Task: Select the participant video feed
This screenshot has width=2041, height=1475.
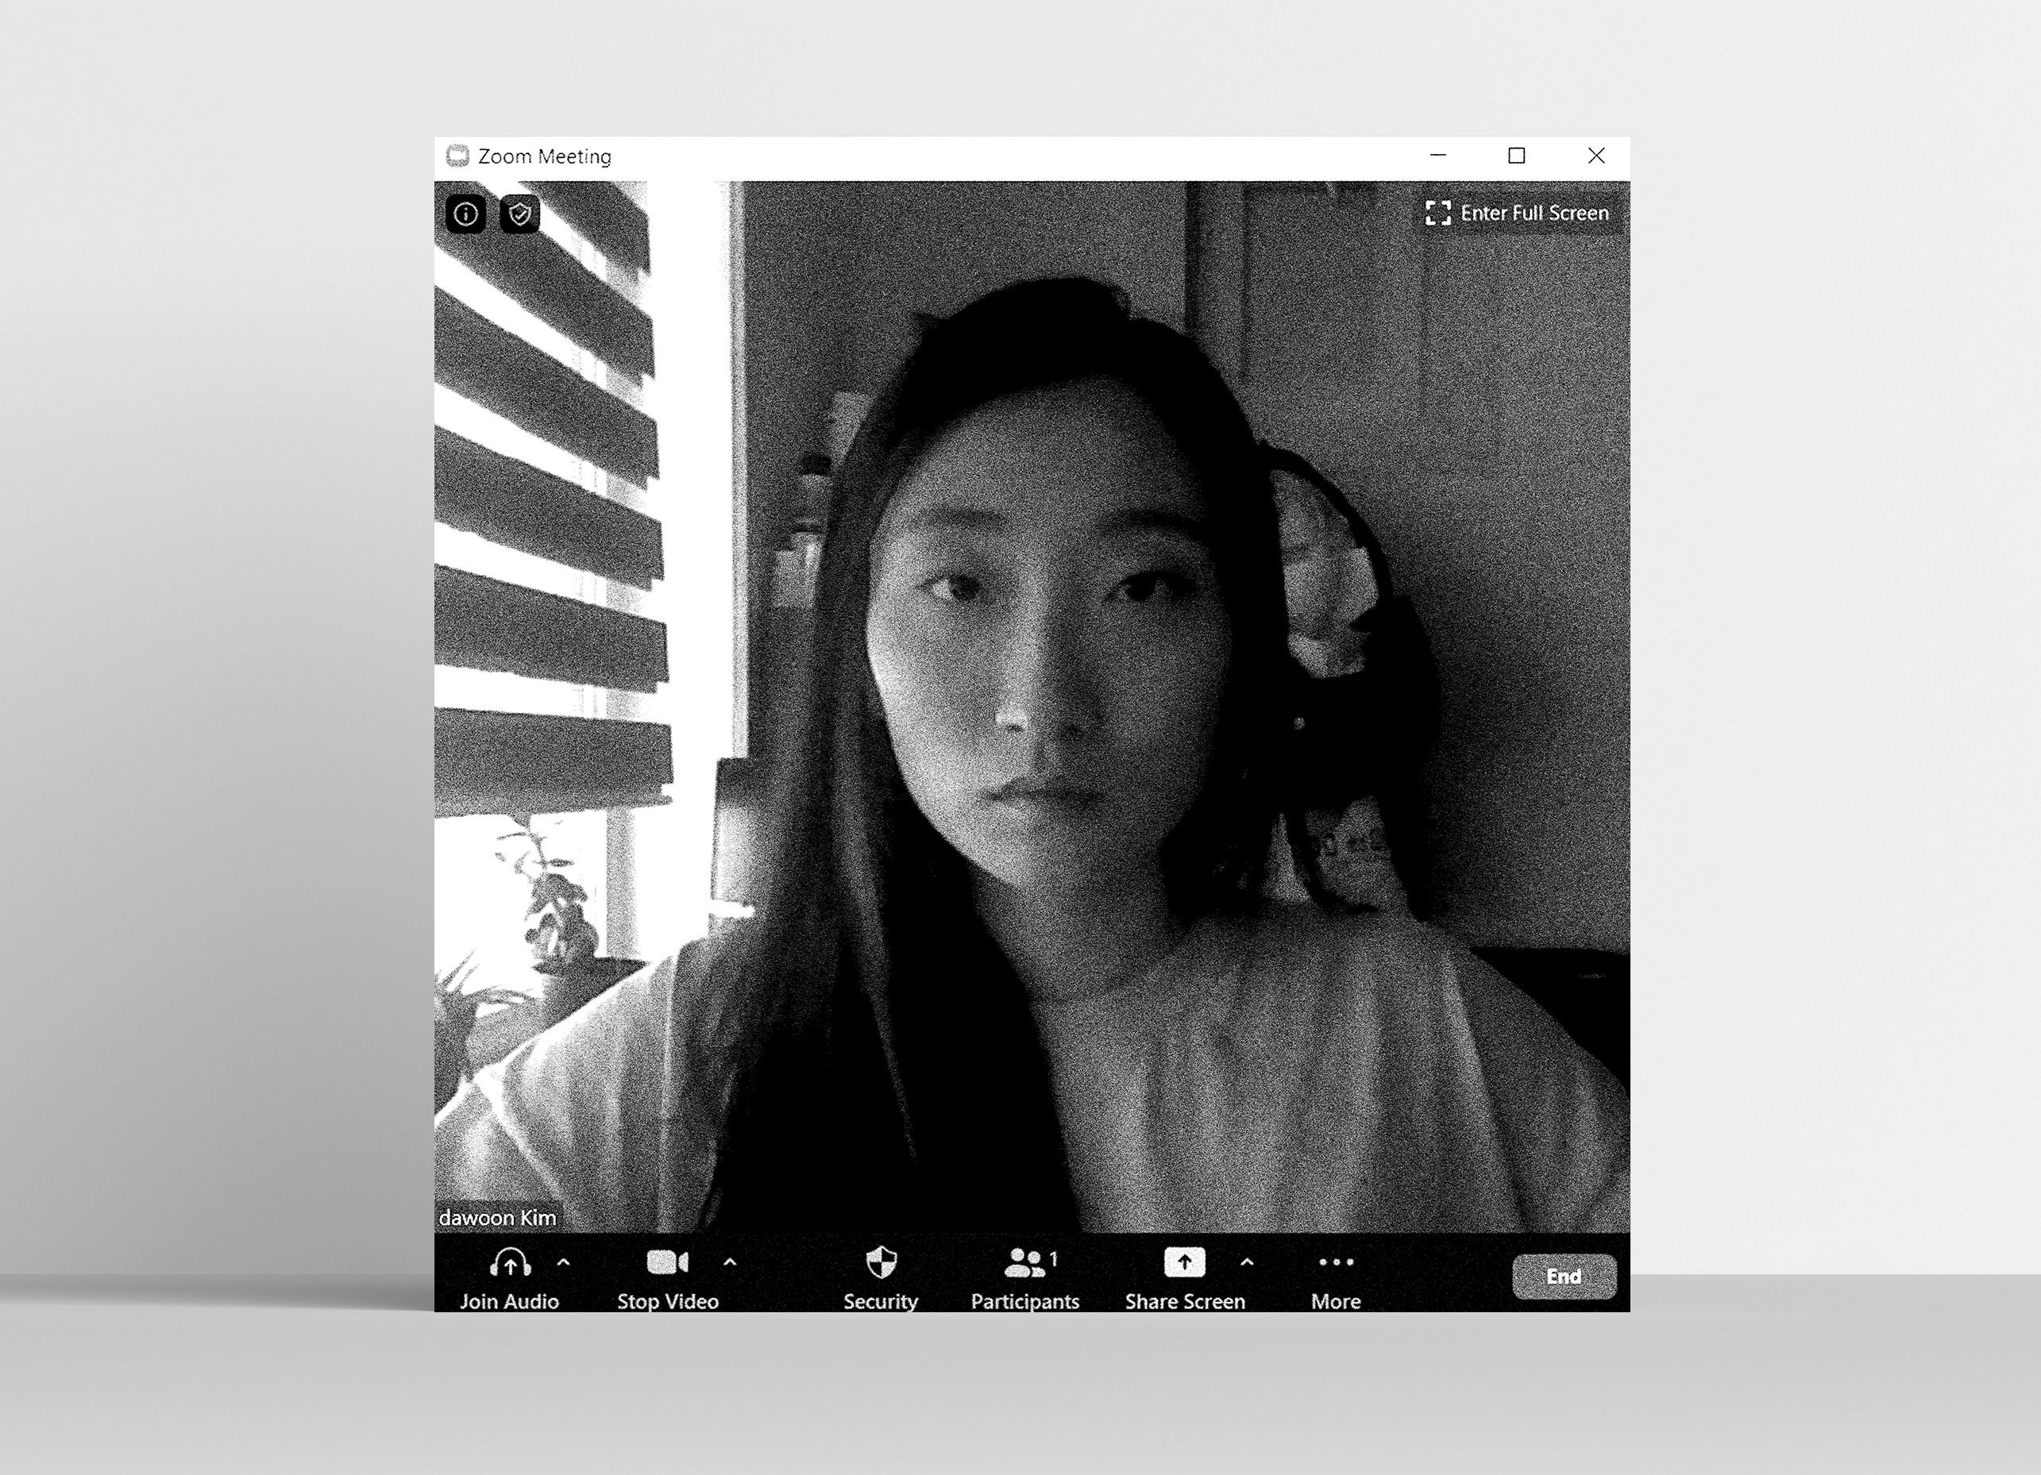Action: point(1032,706)
